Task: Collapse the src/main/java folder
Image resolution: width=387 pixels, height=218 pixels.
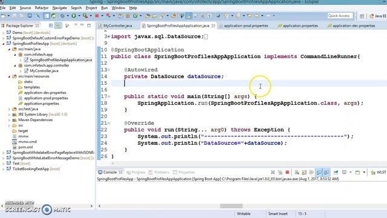Action: pos(9,49)
